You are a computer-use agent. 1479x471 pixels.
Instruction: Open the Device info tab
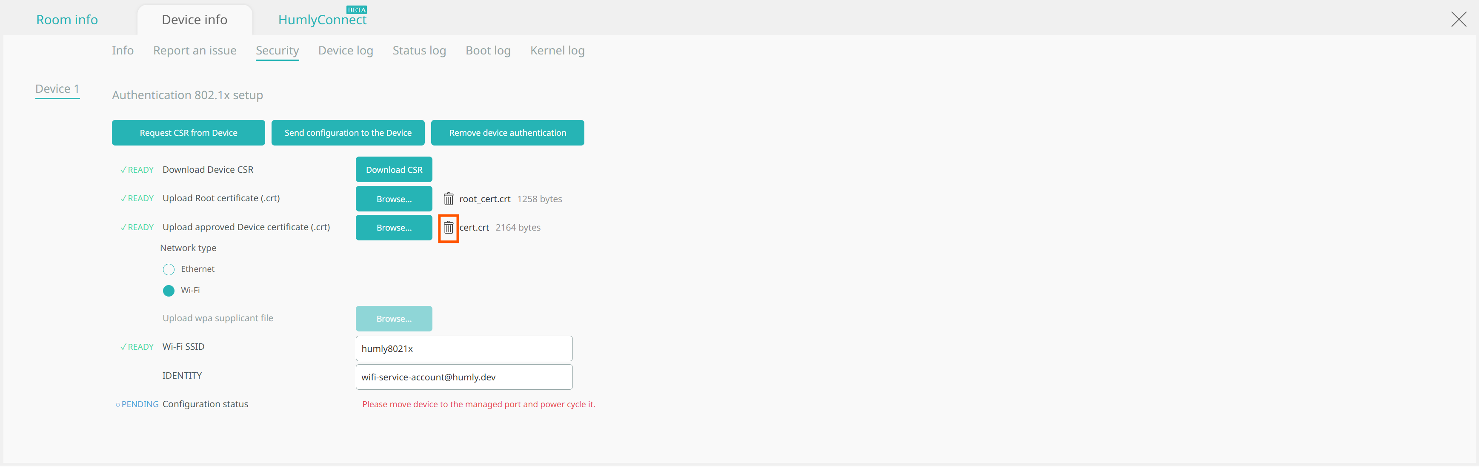tap(195, 20)
